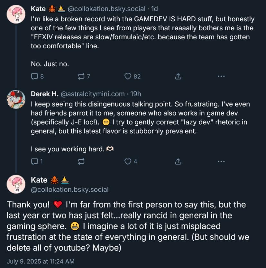Screen dimensions: 266x268
Task: Reply to Derek H.'s post
Action: (x=35, y=161)
